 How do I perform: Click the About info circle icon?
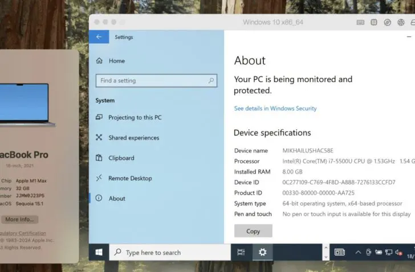pos(99,198)
